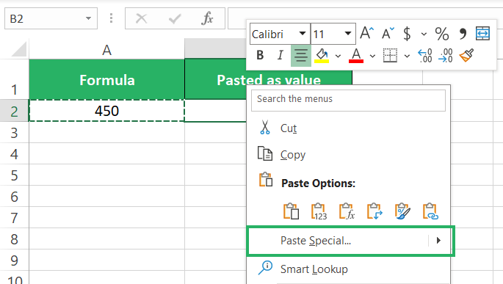This screenshot has width=503, height=284.
Task: Click the Select All corner triangle
Action: tap(18, 49)
